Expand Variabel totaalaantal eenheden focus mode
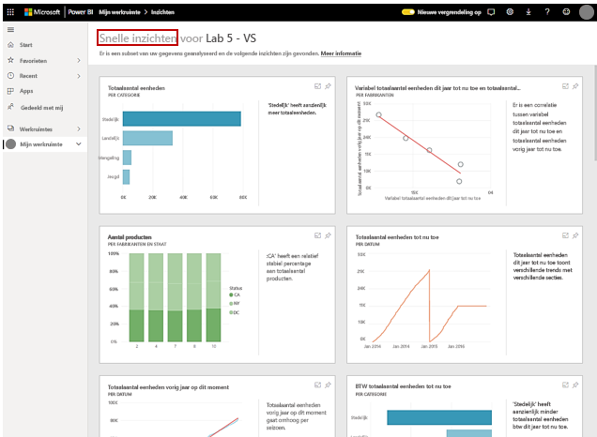The image size is (597, 437). tap(565, 86)
